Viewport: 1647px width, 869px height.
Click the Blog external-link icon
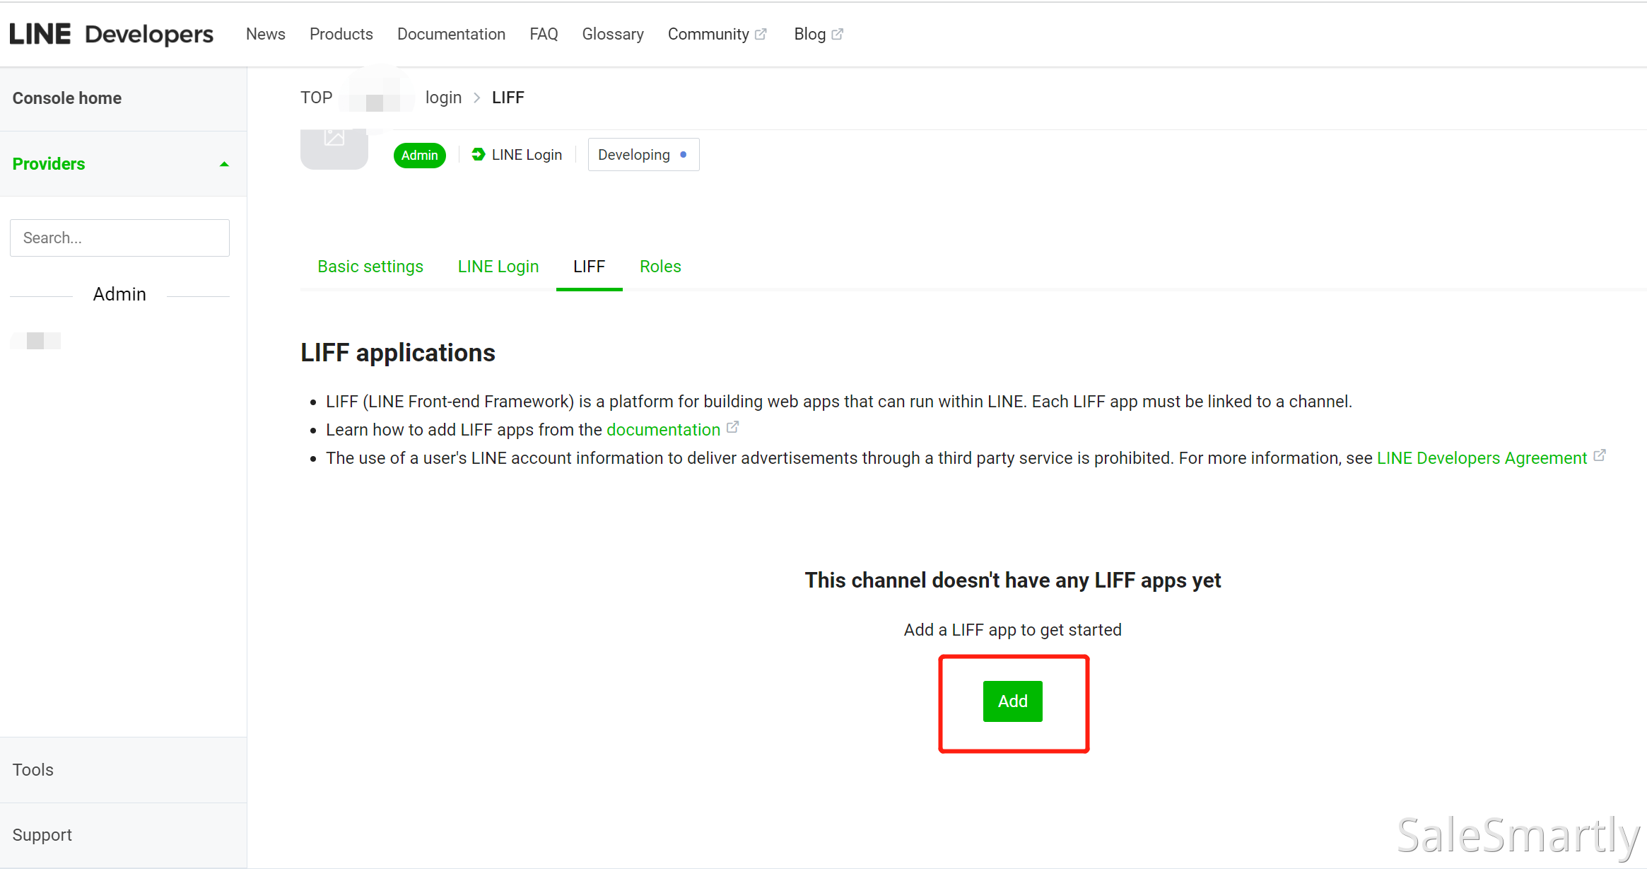[837, 34]
